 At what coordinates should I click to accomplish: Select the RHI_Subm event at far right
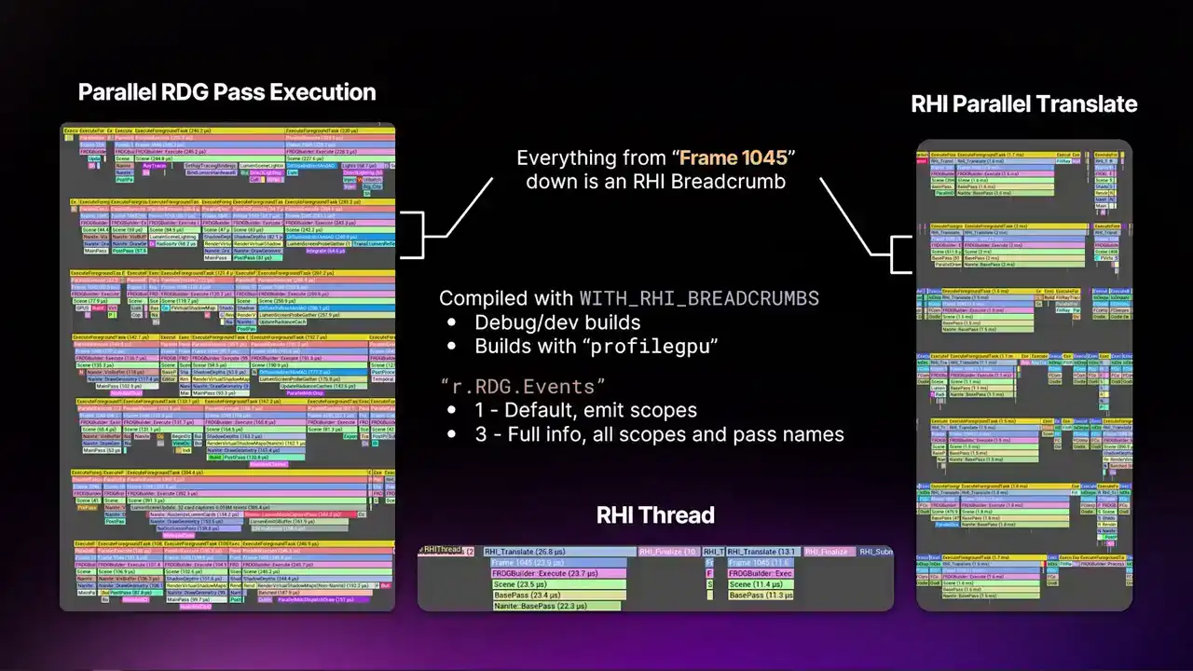[875, 552]
